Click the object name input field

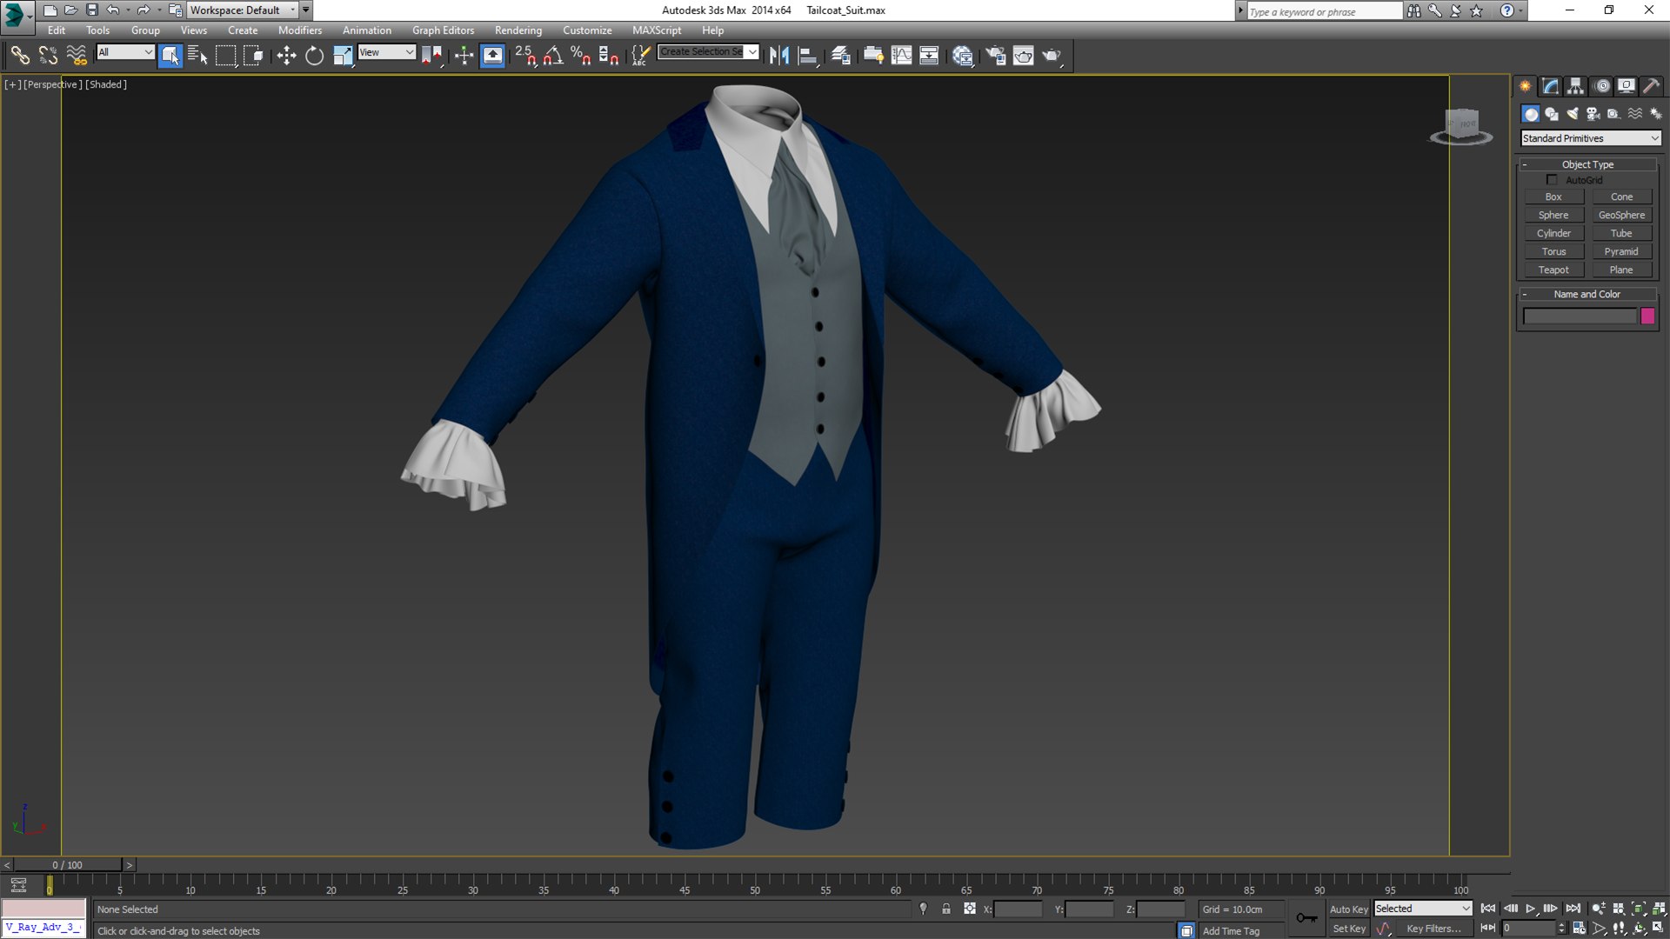click(x=1580, y=316)
